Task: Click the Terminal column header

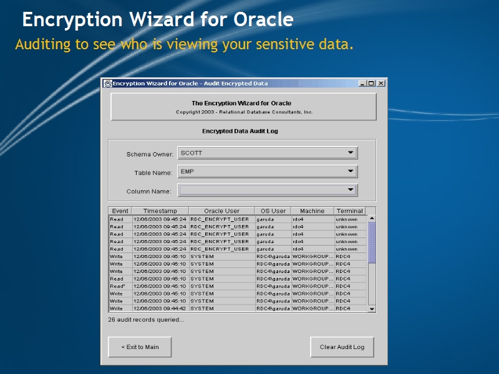Action: click(x=350, y=211)
